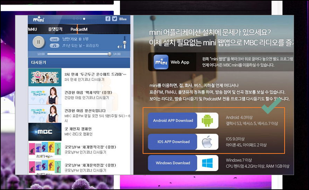Switch to the FM4U channel tab
The image size is (309, 190).
[32, 29]
